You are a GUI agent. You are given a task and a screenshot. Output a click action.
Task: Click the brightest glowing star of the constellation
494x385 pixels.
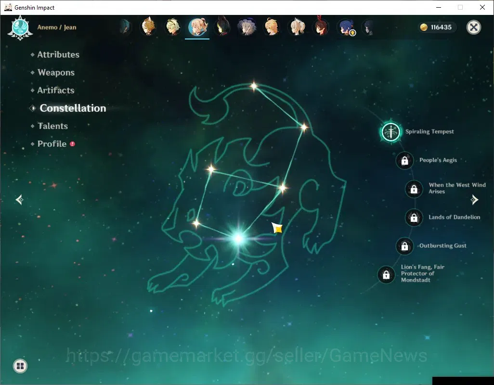238,238
